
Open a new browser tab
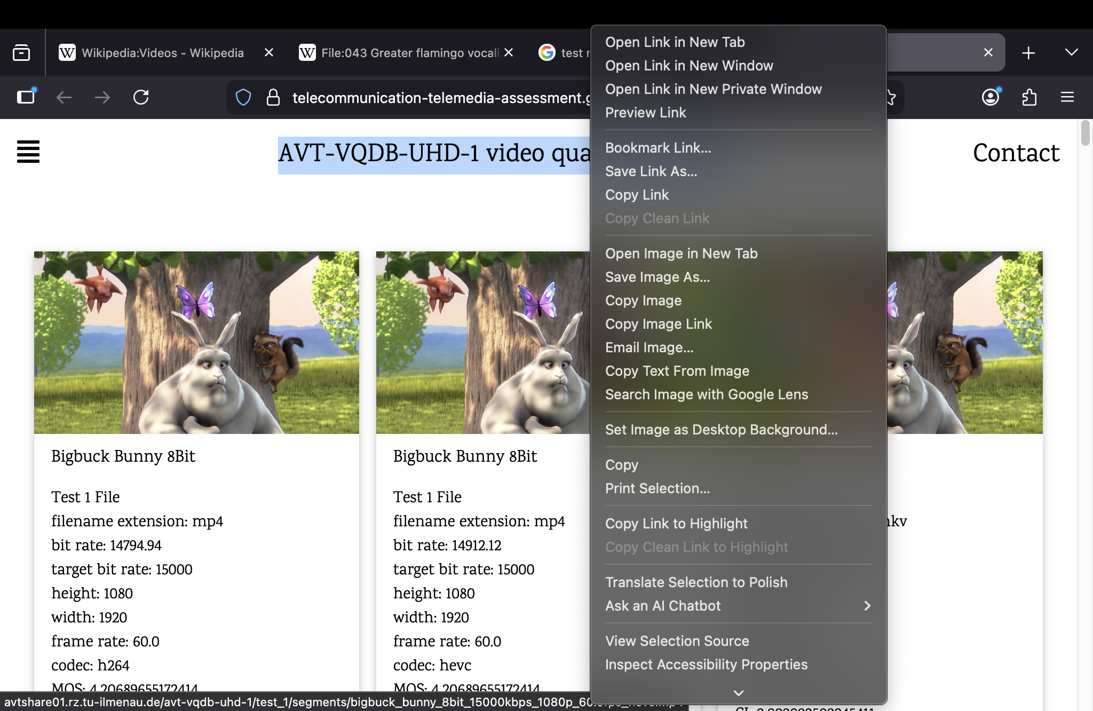(x=1028, y=52)
